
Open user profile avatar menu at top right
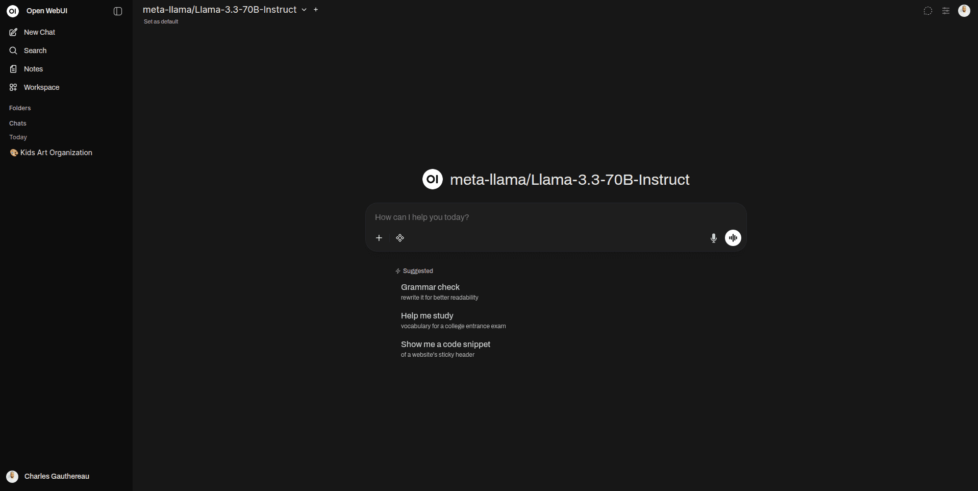pos(964,11)
